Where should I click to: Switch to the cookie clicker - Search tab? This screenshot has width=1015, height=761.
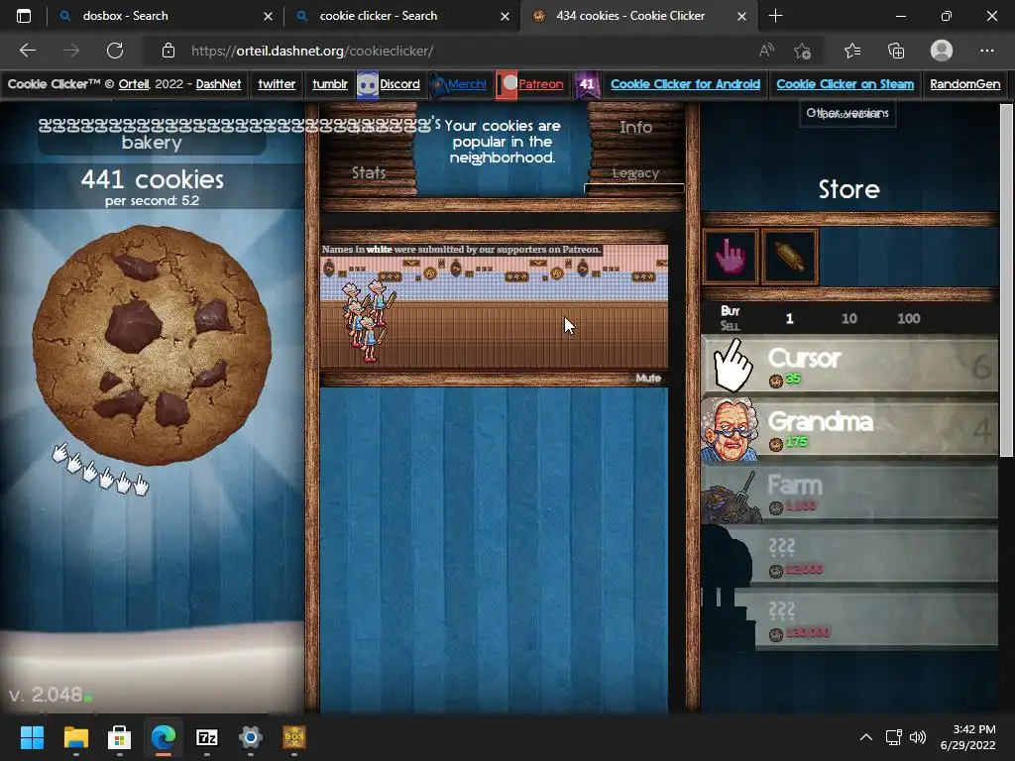pyautogui.click(x=400, y=16)
